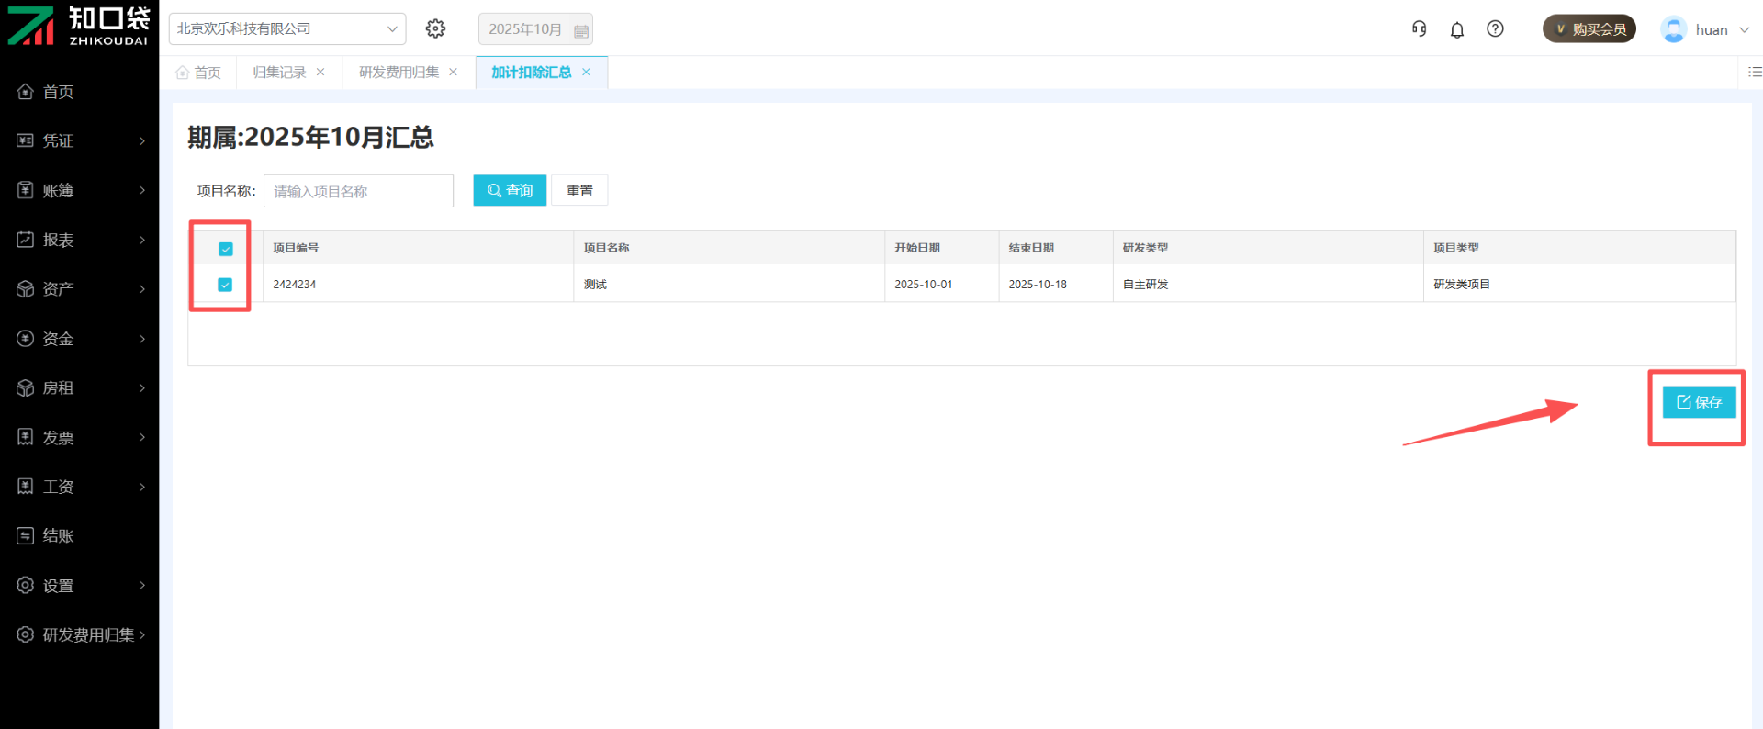Close the 归集记录 tab
The image size is (1763, 729).
click(x=320, y=73)
